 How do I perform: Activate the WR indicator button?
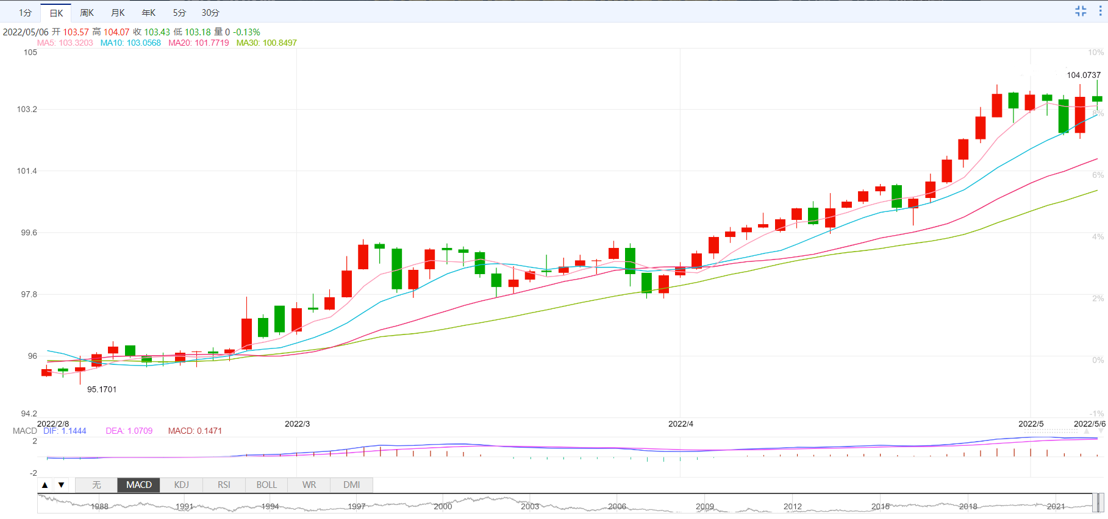309,485
